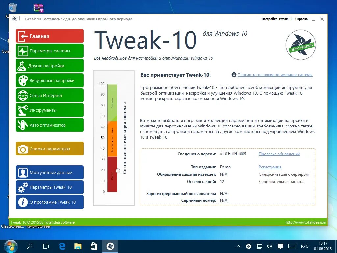Switch the РУС input language indicator
This screenshot has height=253, width=337.
[x=304, y=246]
